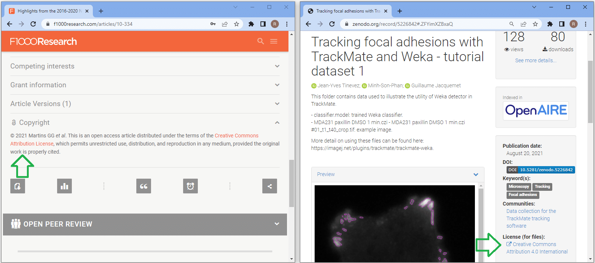Viewport: 595px width, 263px height.
Task: Open search in F1000Research header
Action: click(x=260, y=41)
